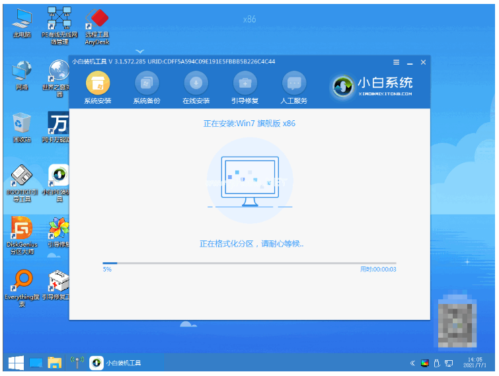Click the Windows Start button

(x=16, y=363)
